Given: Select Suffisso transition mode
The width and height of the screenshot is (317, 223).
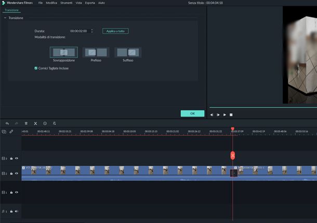Looking at the screenshot, I should tap(128, 52).
